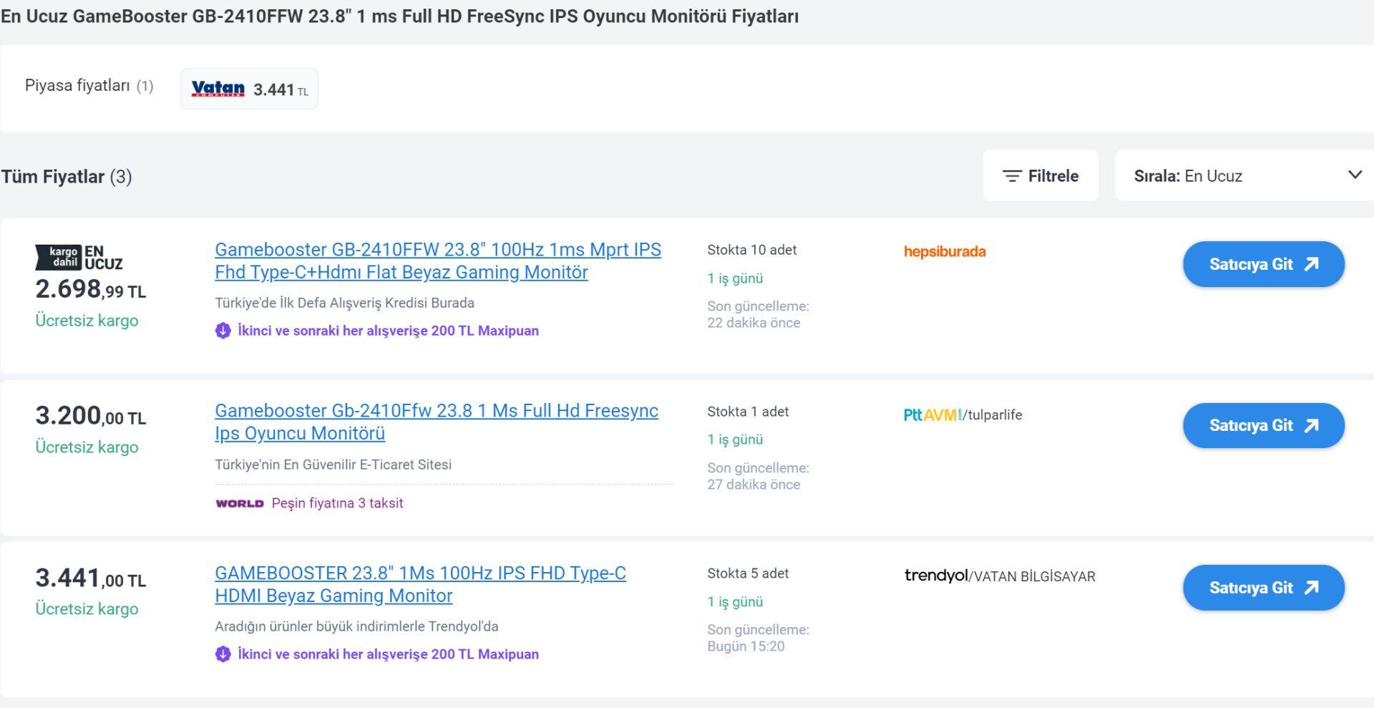Click the hepsiburada seller logo
This screenshot has height=708, width=1374.
[945, 252]
